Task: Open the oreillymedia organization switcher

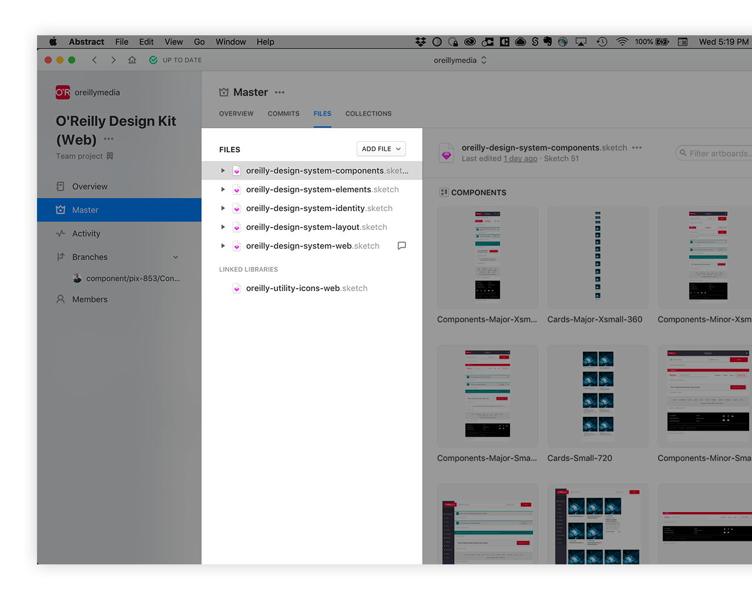Action: pyautogui.click(x=460, y=60)
